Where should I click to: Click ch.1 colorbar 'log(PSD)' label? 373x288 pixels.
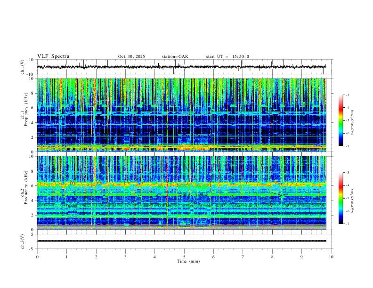point(353,123)
